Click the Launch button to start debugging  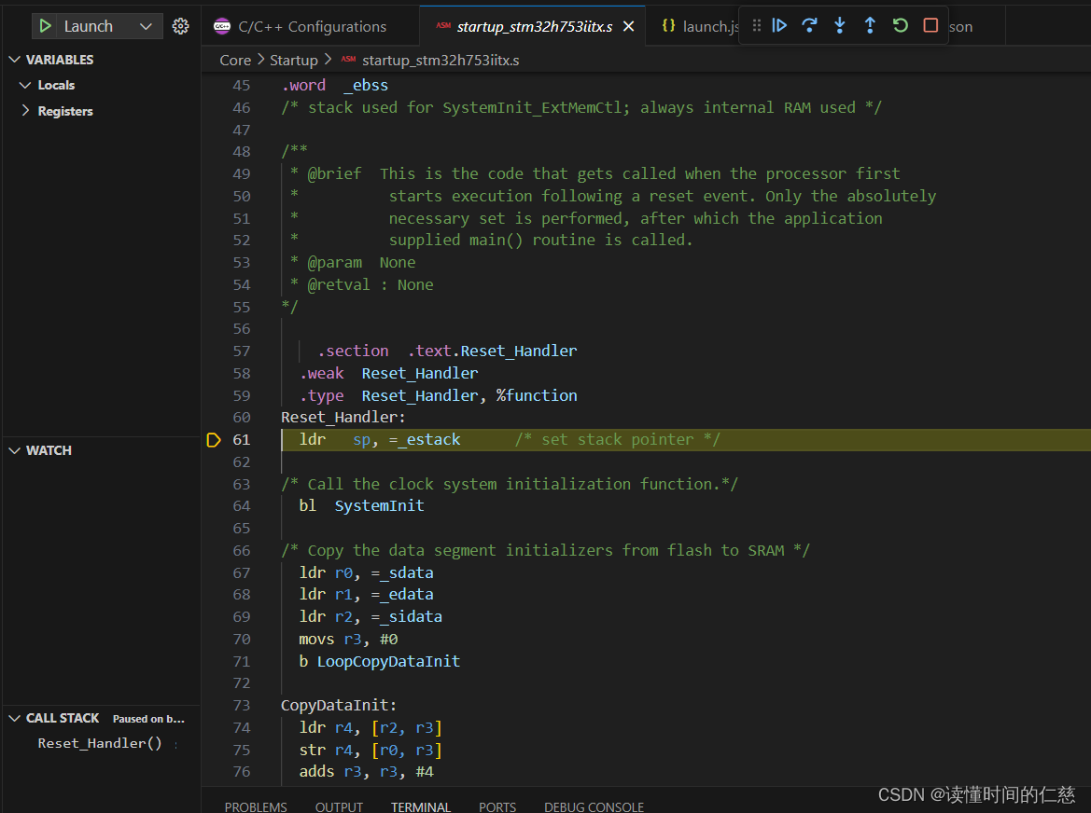(x=45, y=25)
